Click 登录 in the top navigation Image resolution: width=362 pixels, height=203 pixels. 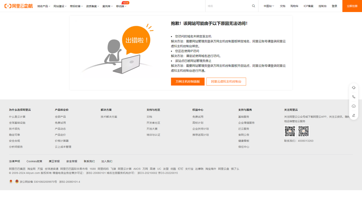pos(334,6)
